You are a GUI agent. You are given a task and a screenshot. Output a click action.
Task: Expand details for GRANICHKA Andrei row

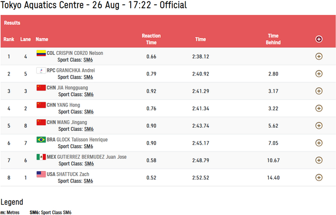[x=319, y=74]
